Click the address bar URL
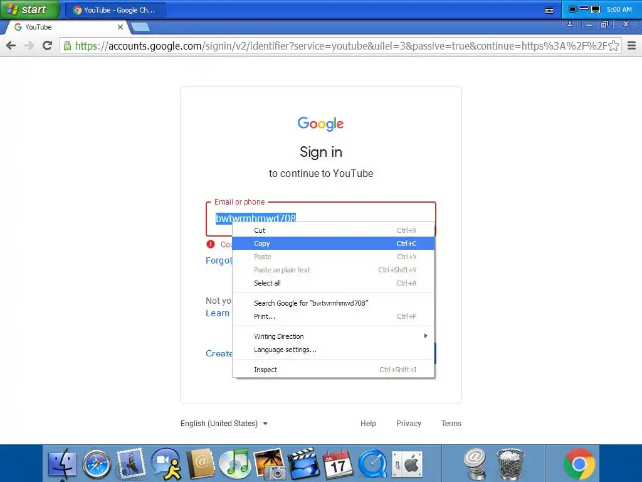Screen dimensions: 642x482 pos(340,45)
